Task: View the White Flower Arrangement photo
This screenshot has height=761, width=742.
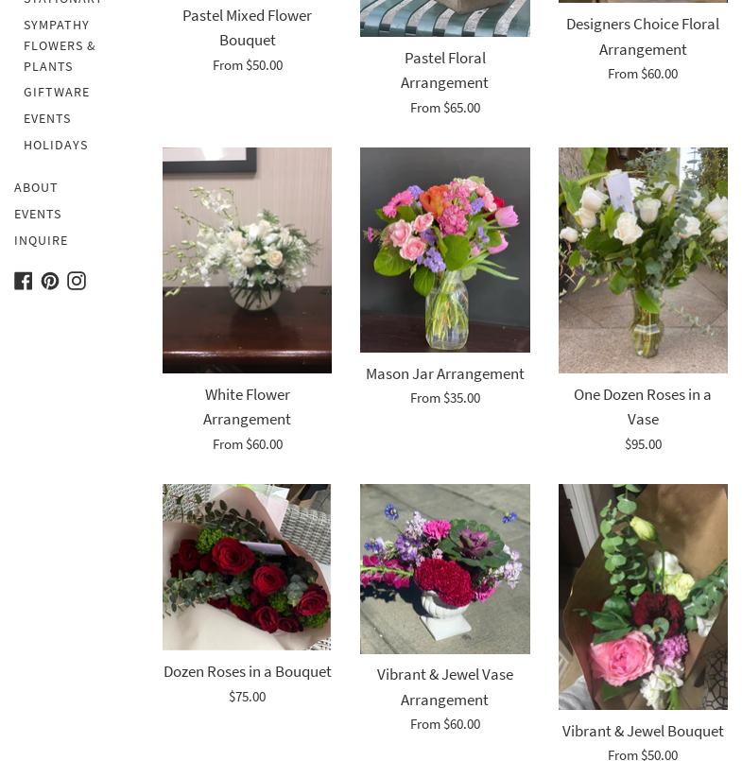Action: (247, 261)
